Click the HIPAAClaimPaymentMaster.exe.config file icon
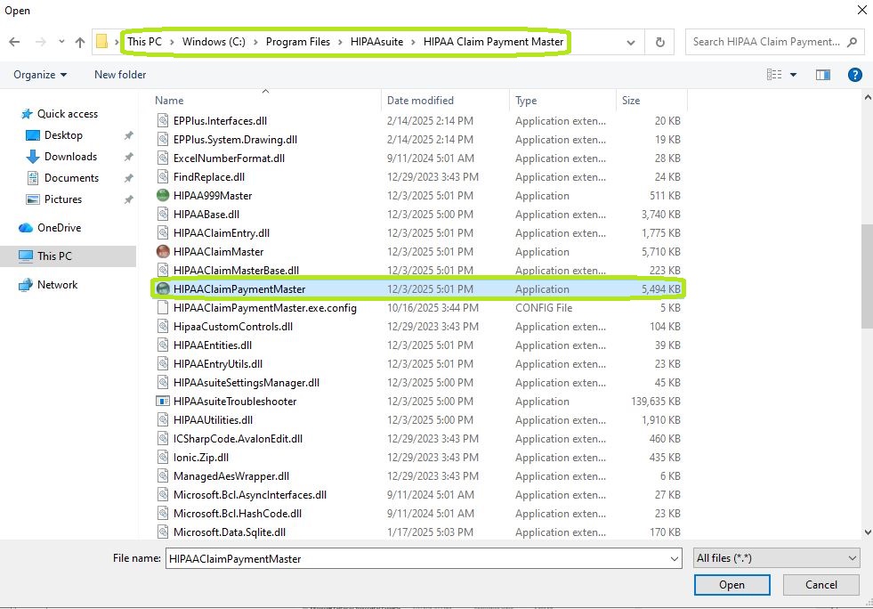Image resolution: width=873 pixels, height=609 pixels. pyautogui.click(x=163, y=307)
